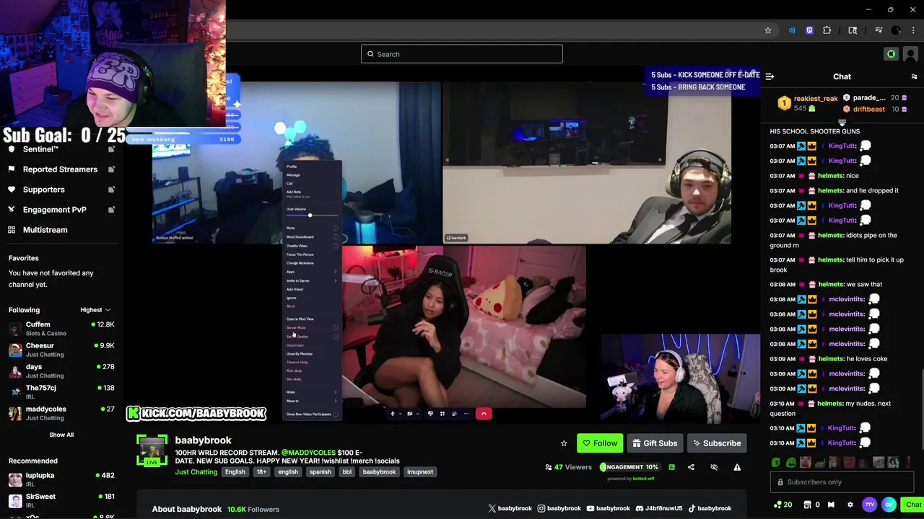Viewport: 924px width, 519px height.
Task: Click the Kick search field
Action: [462, 54]
